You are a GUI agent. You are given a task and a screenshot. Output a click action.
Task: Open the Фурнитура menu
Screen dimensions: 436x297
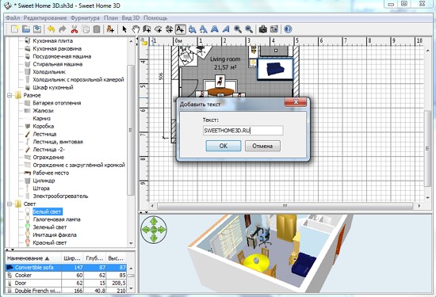[x=85, y=18]
